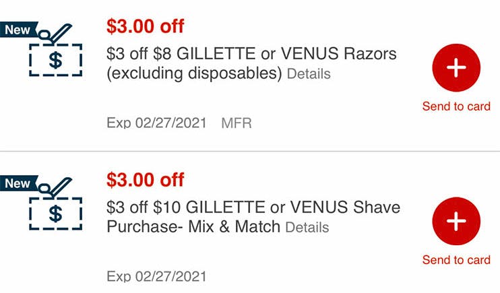The height and width of the screenshot is (293, 500).
Task: Click the expiration date beside the MFR label
Action: coord(156,123)
